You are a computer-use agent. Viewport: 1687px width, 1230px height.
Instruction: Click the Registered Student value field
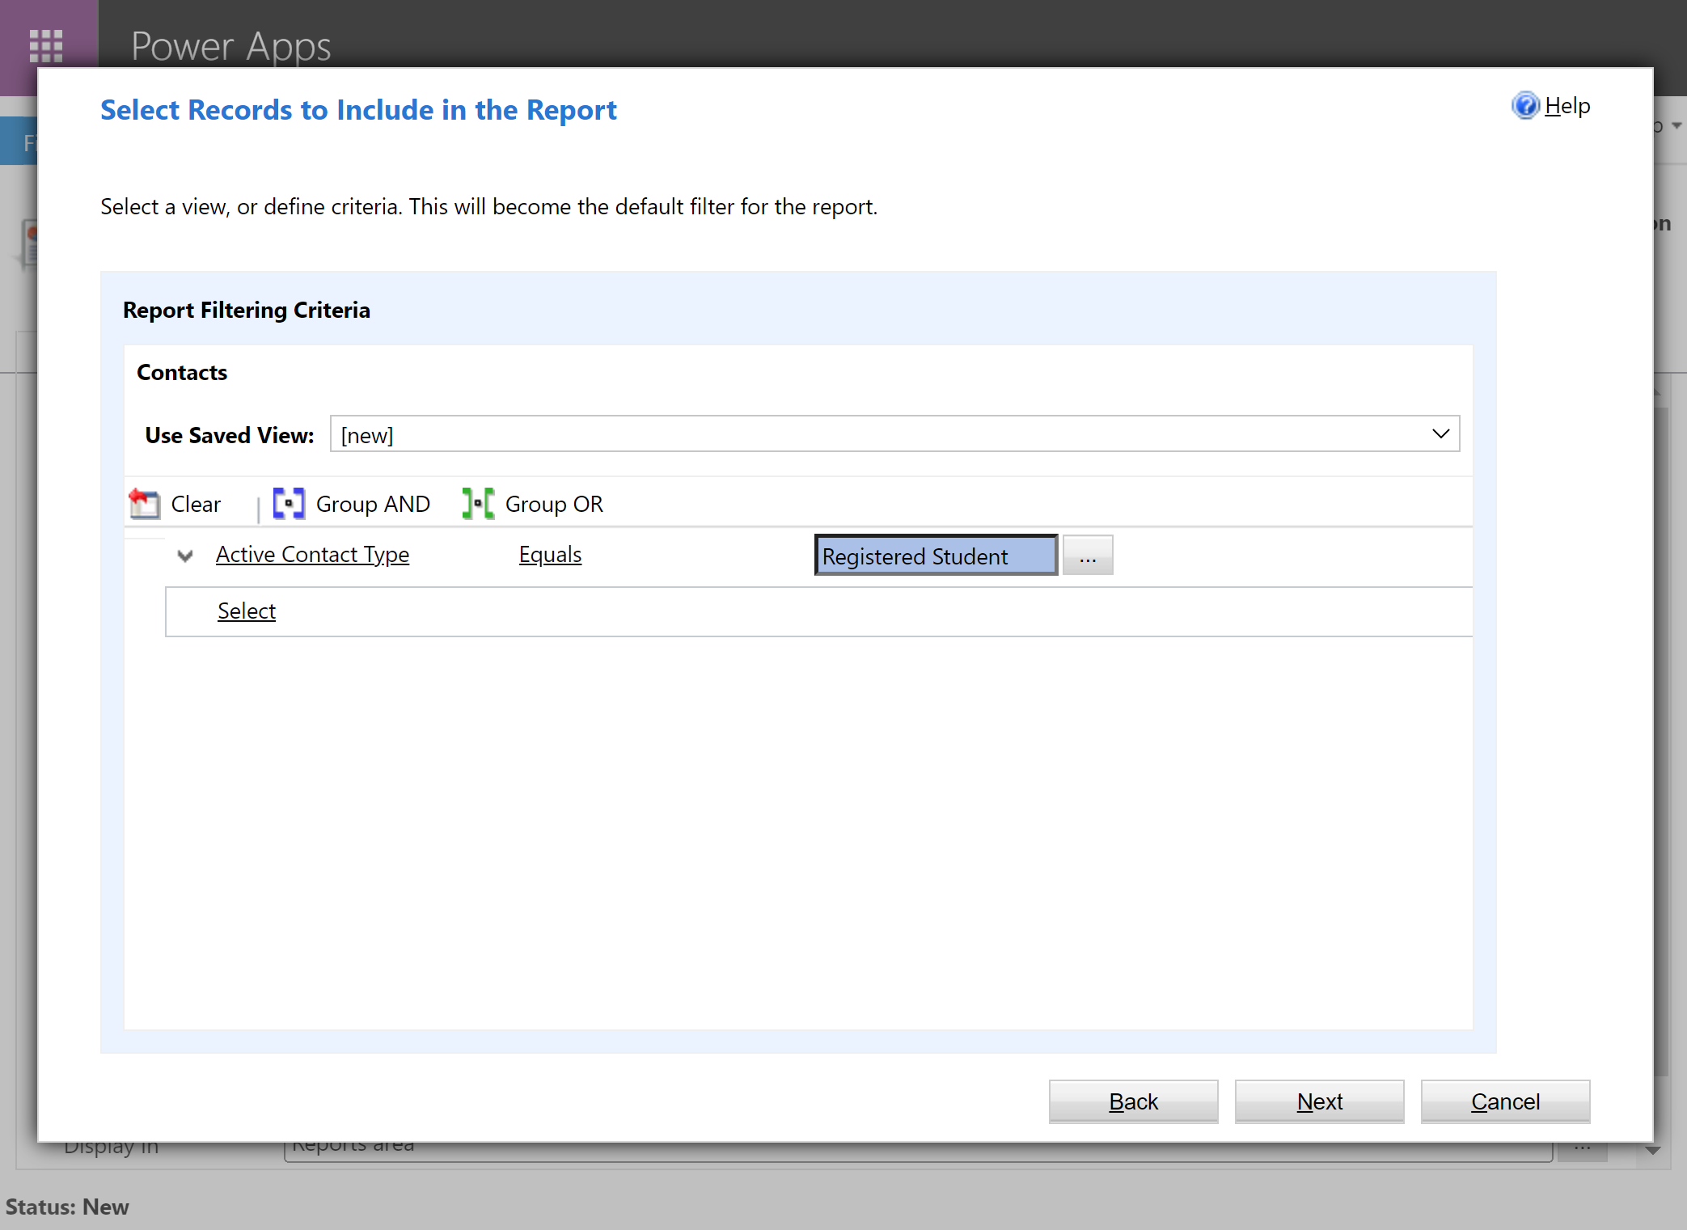tap(936, 556)
